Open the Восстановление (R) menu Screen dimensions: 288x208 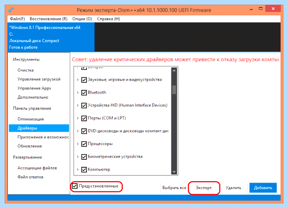pyautogui.click(x=48, y=19)
